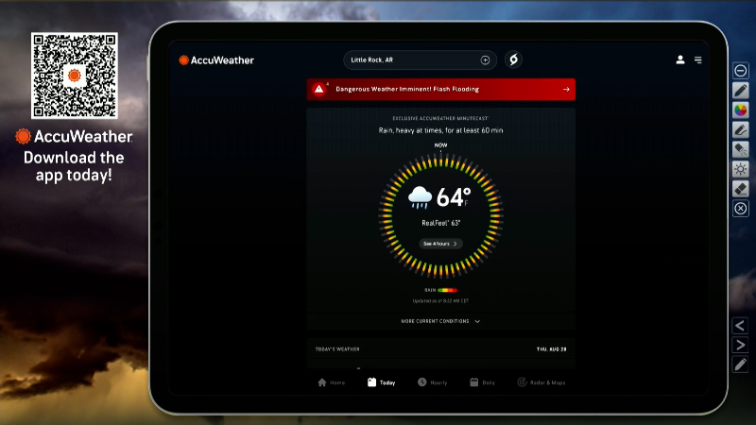Select the top pencil drawing tool
Screen dimensions: 756x425
[x=741, y=90]
